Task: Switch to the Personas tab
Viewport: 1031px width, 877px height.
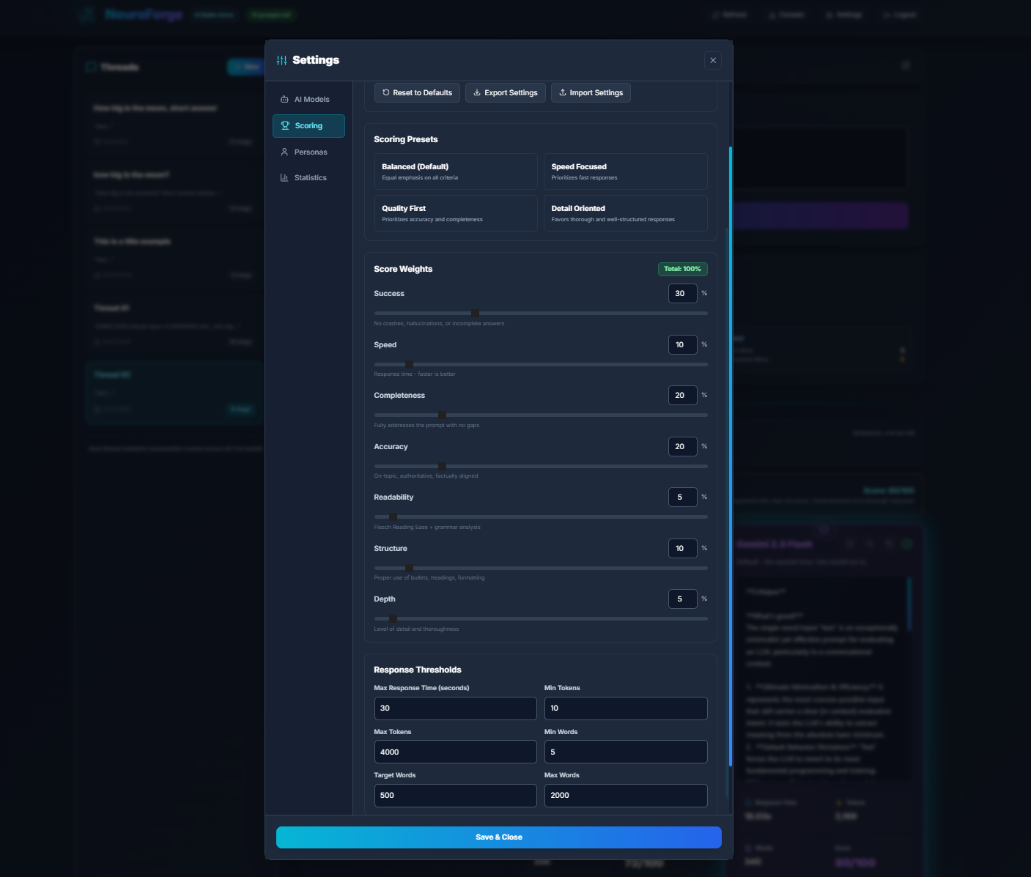Action: click(x=308, y=152)
